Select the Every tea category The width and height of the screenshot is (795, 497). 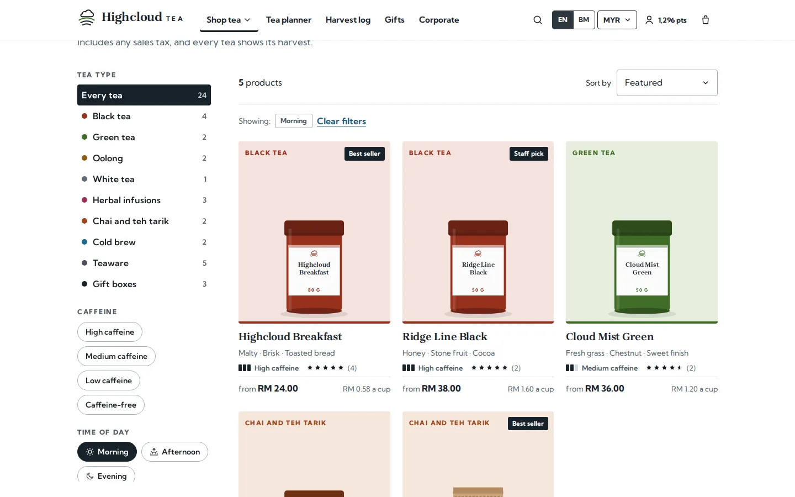coord(144,95)
